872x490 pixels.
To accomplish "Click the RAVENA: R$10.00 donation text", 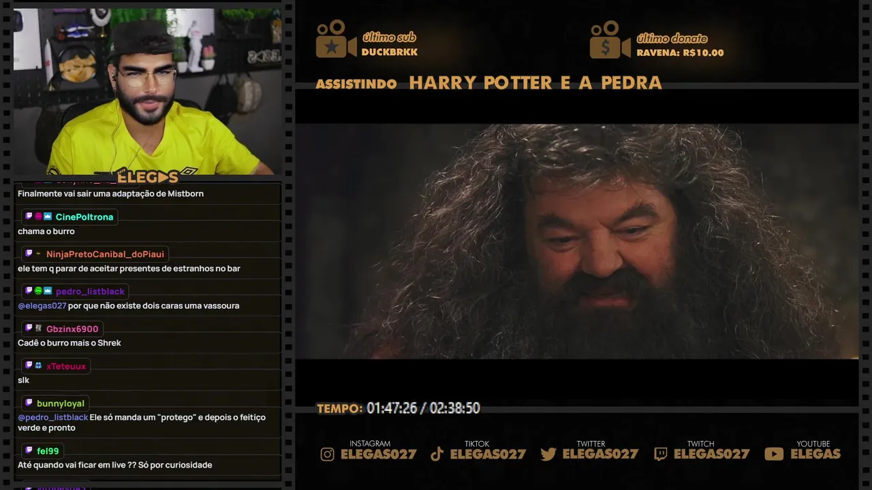I will (680, 52).
